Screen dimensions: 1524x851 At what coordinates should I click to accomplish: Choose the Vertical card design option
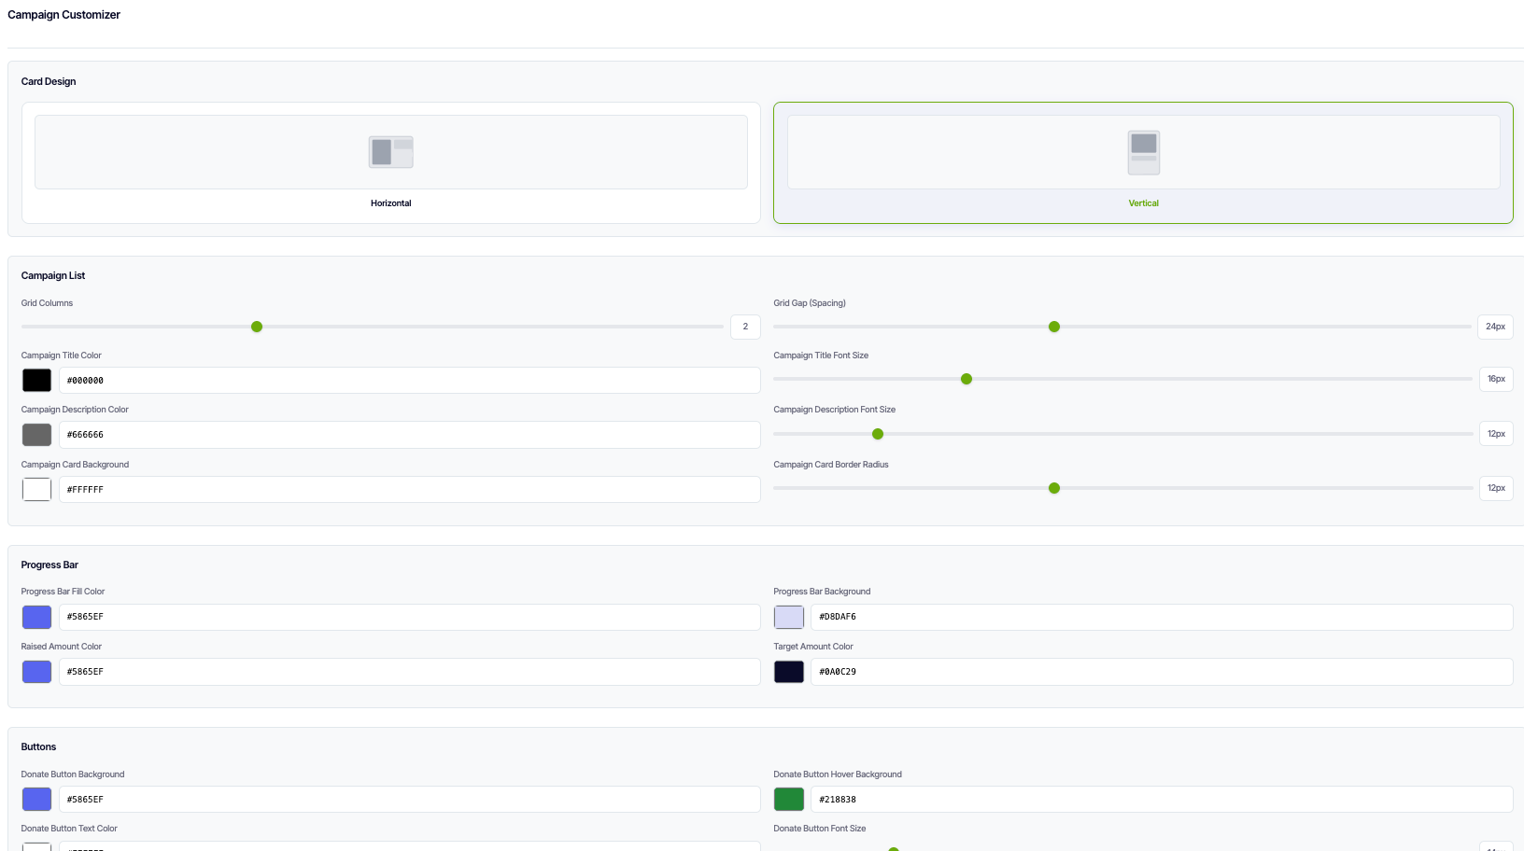[1143, 163]
